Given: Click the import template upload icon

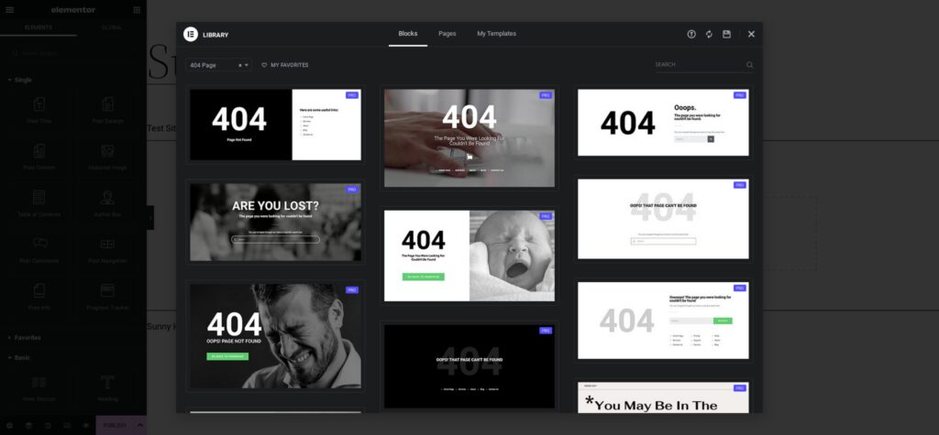Looking at the screenshot, I should 691,35.
